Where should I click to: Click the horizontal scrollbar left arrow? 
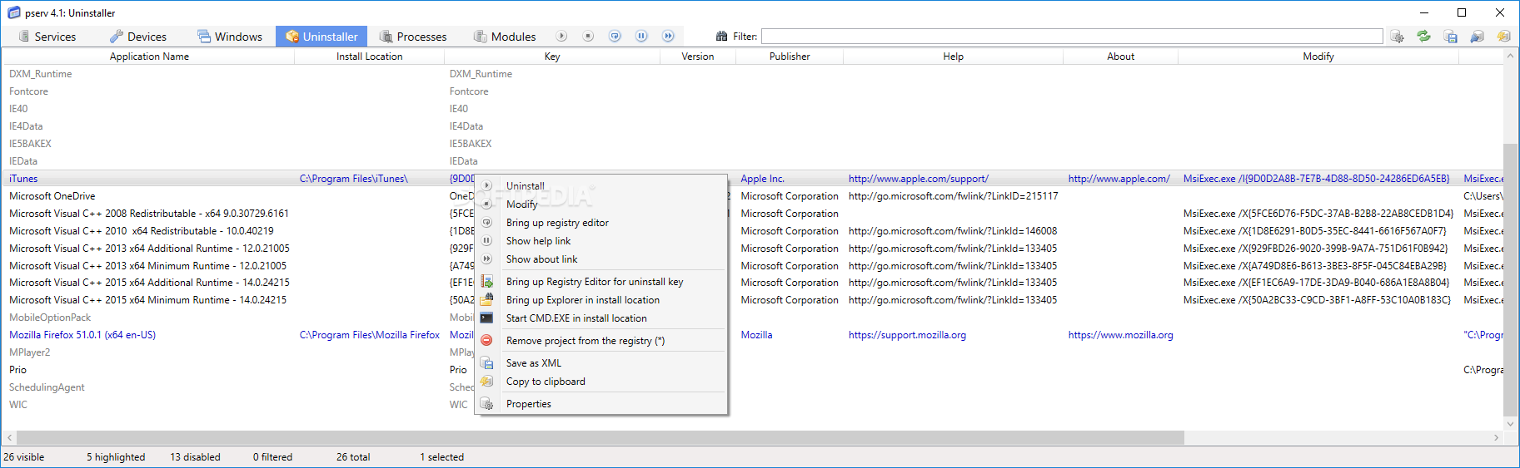point(10,437)
